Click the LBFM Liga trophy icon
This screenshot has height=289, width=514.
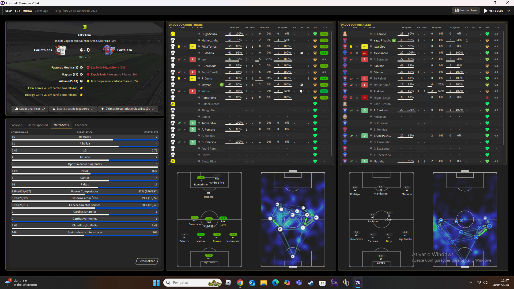coord(85,27)
